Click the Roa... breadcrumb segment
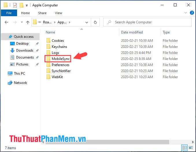The width and height of the screenshot is (196, 152). click(47, 22)
